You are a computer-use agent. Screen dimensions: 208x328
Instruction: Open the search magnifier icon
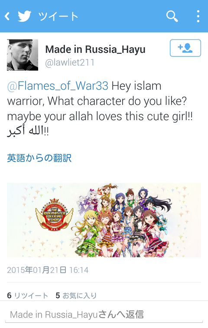tap(172, 16)
